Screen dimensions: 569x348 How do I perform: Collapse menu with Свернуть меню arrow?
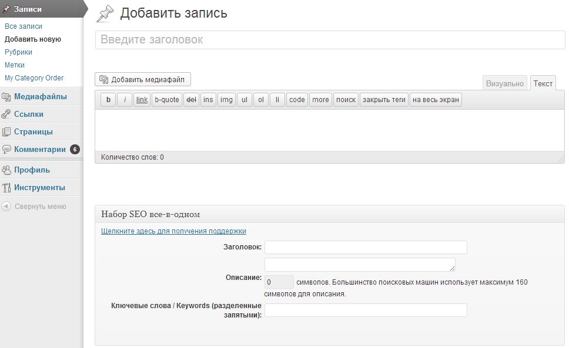tap(6, 207)
